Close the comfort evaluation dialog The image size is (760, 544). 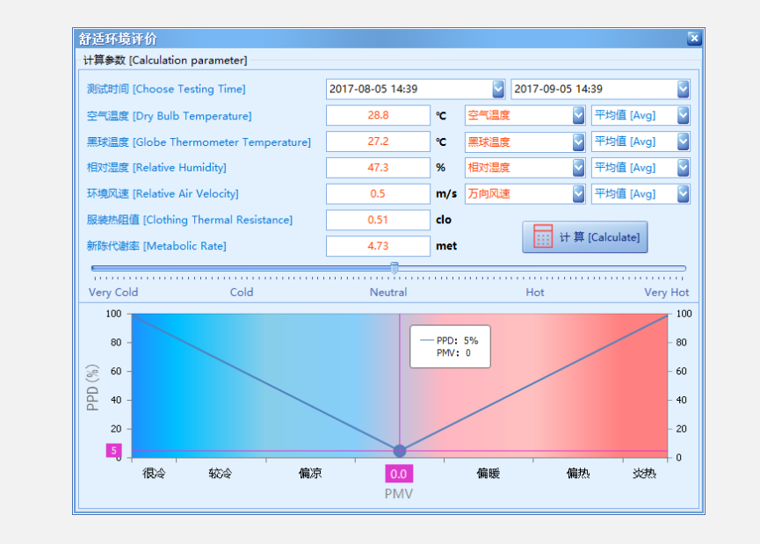(693, 38)
